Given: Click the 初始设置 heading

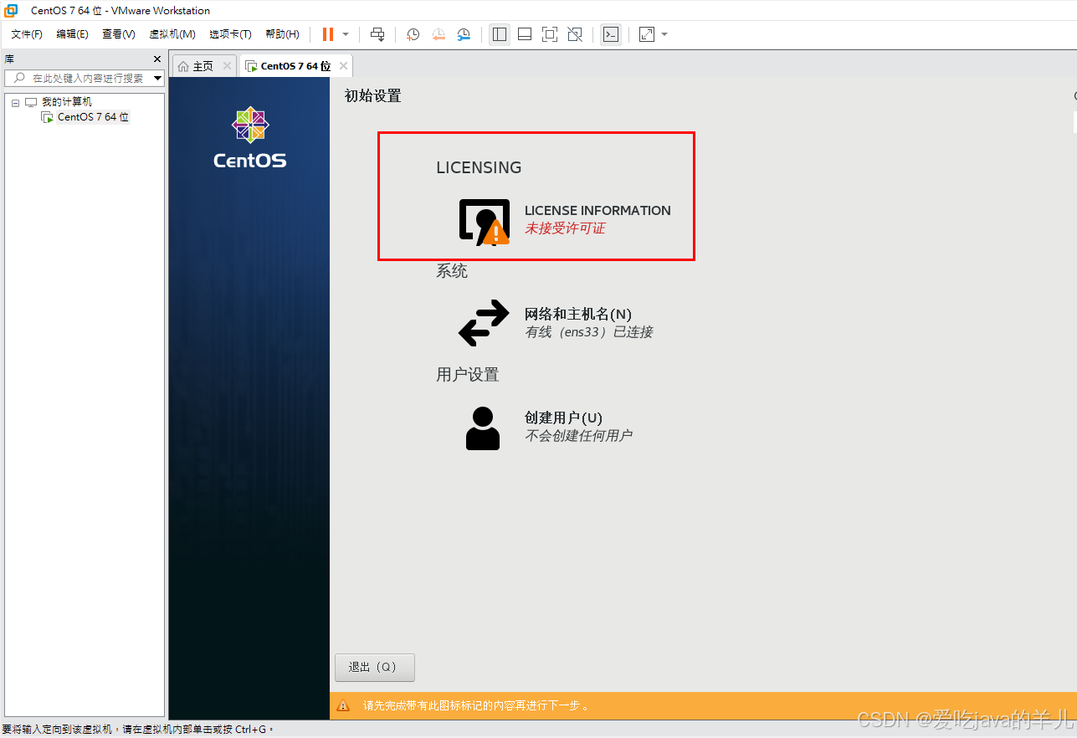Looking at the screenshot, I should click(x=373, y=96).
